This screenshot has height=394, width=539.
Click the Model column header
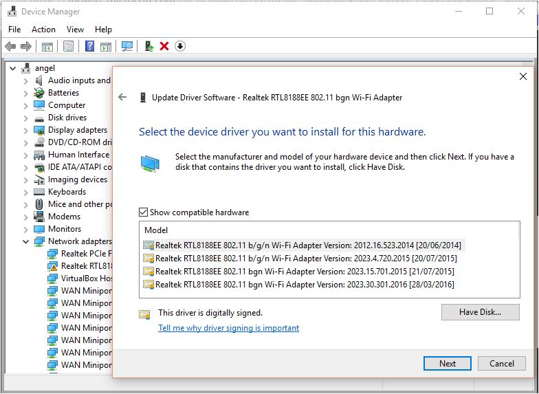tap(156, 230)
